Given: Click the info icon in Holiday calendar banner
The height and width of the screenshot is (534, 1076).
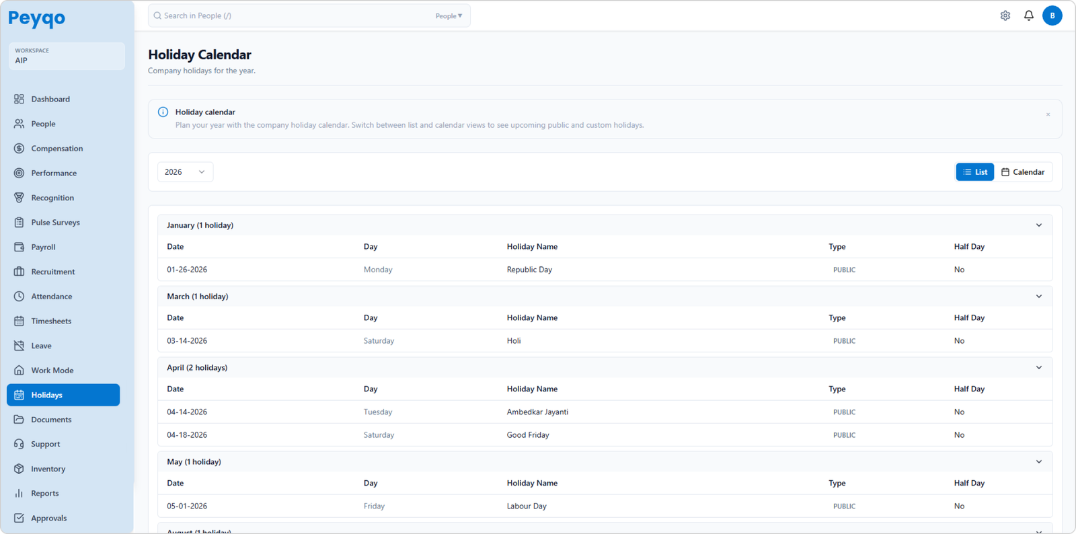Looking at the screenshot, I should [x=163, y=112].
